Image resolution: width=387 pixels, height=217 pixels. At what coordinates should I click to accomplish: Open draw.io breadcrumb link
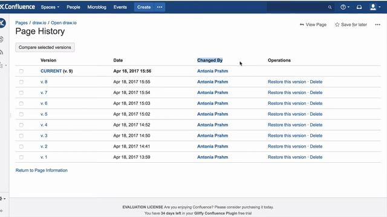click(39, 23)
